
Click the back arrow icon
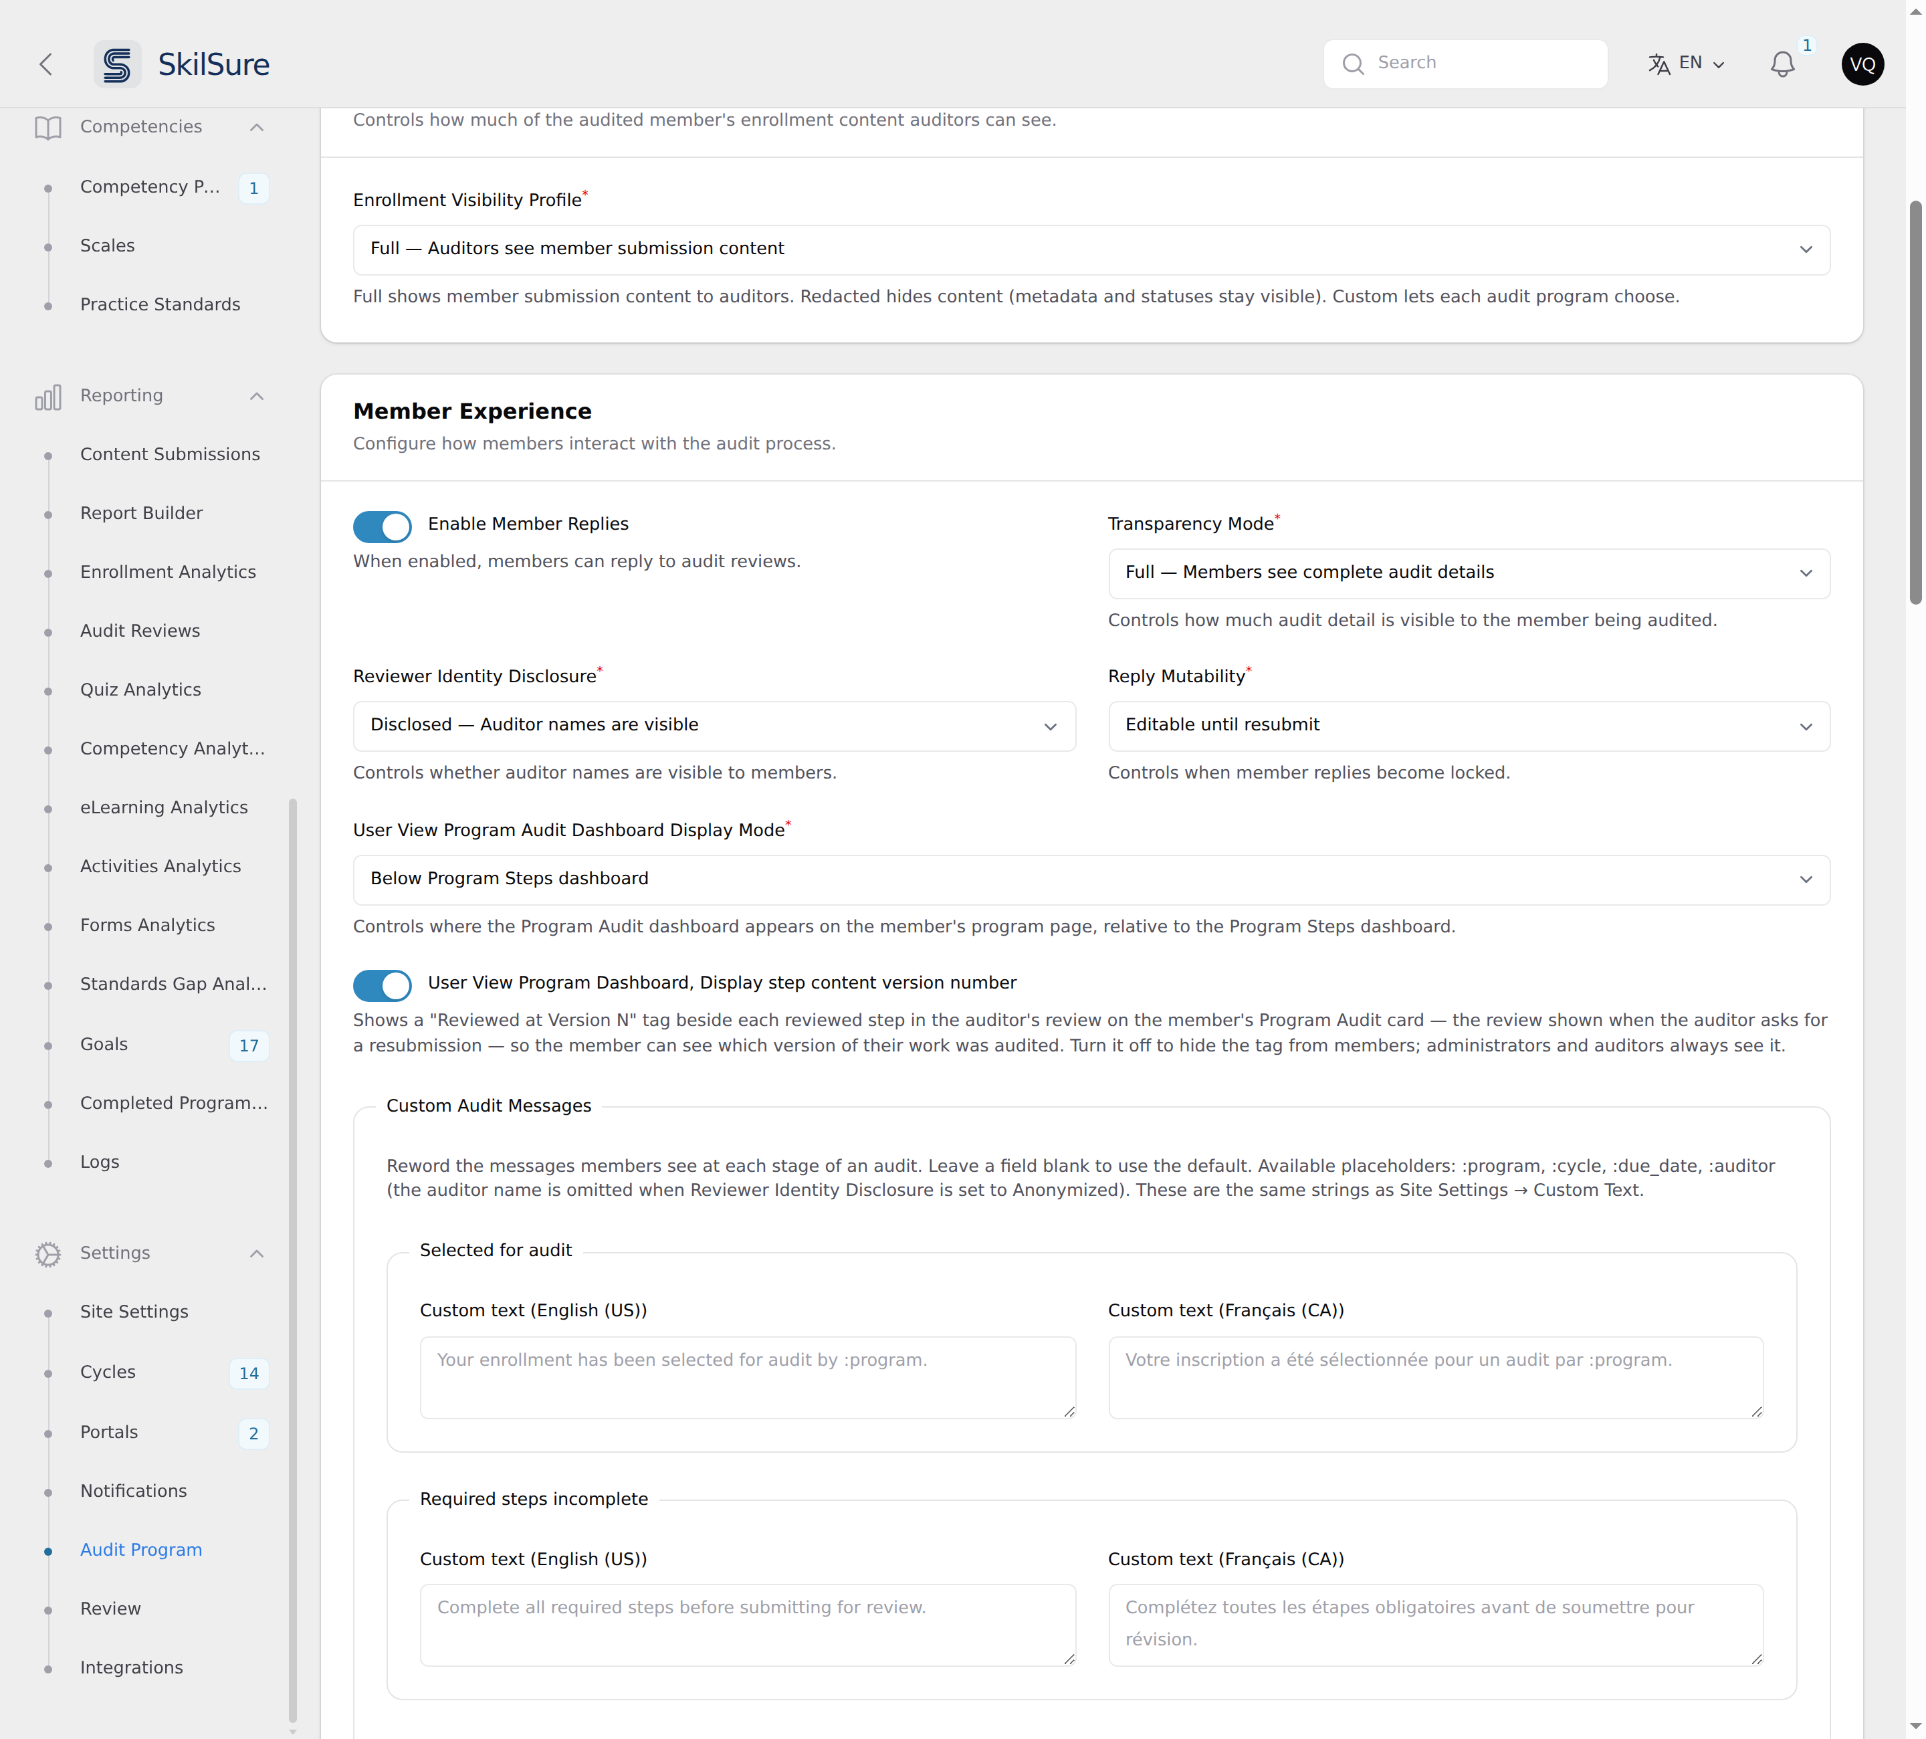45,64
